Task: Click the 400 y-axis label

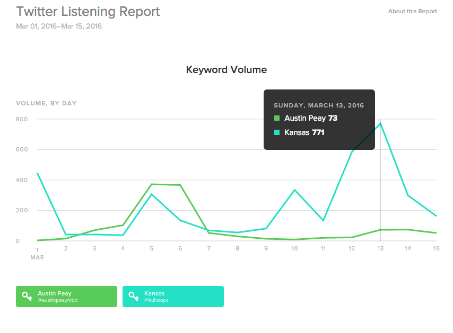Action: click(22, 180)
